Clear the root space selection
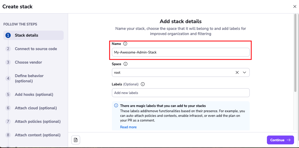 [x=237, y=73]
